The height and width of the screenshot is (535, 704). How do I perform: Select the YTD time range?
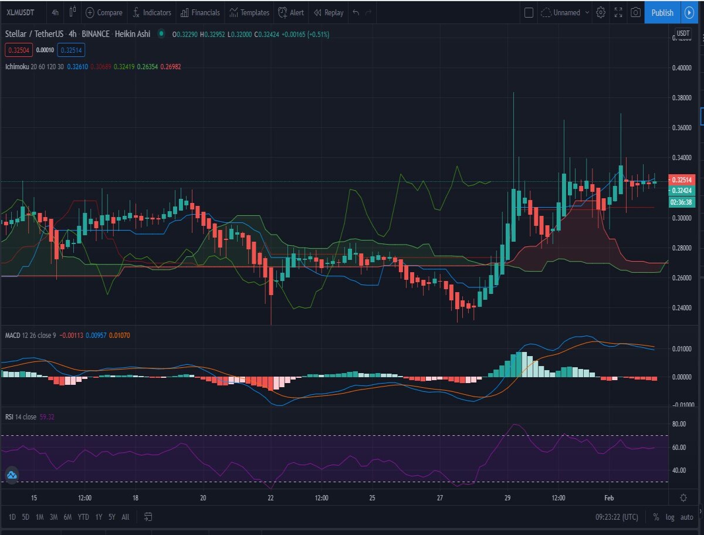point(84,517)
